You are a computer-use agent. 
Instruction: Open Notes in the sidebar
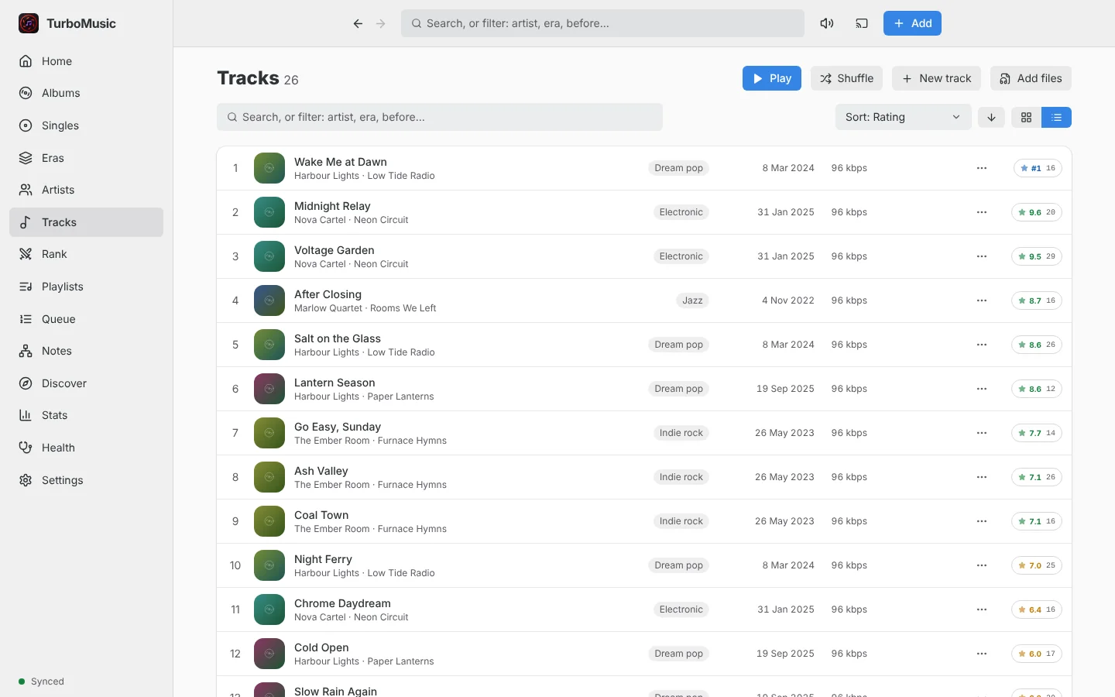tap(86, 351)
